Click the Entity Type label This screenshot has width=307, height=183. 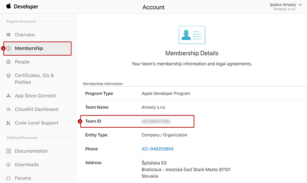click(x=96, y=135)
